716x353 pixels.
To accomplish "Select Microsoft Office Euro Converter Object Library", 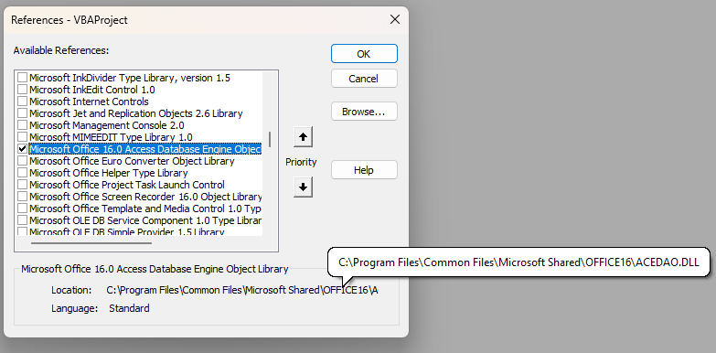I will click(x=132, y=161).
